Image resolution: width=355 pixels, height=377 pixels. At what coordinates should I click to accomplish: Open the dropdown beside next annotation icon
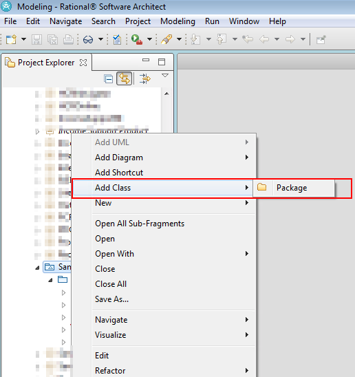coord(208,39)
